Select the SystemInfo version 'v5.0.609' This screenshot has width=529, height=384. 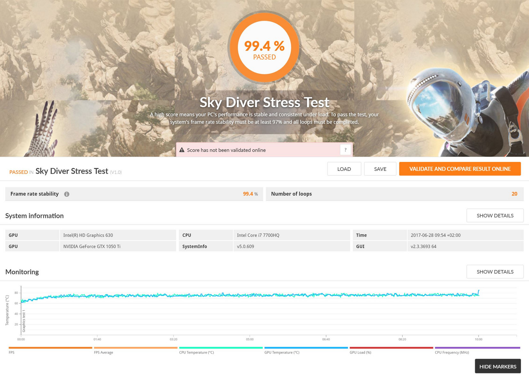pyautogui.click(x=245, y=246)
